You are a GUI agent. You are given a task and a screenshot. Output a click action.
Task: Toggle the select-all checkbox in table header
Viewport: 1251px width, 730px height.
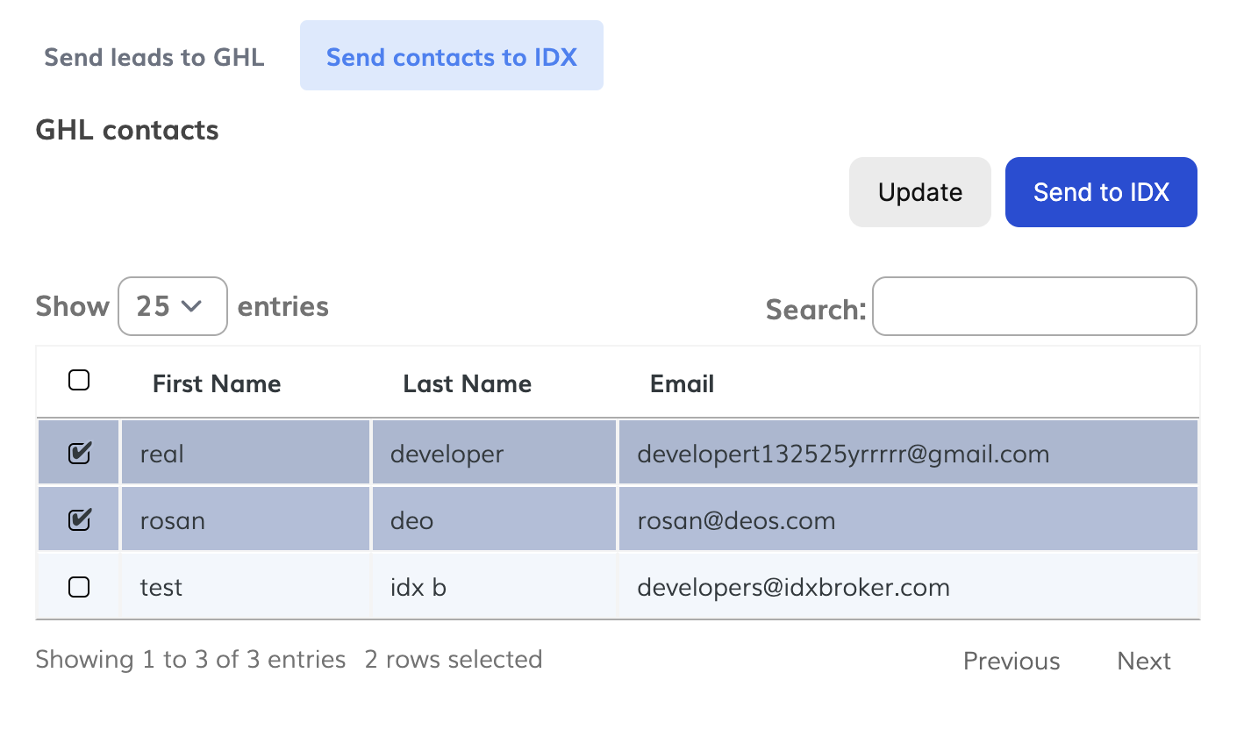(79, 381)
